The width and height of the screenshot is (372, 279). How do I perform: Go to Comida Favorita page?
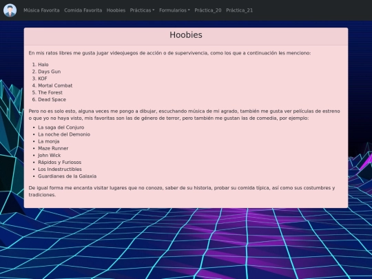pyautogui.click(x=83, y=10)
